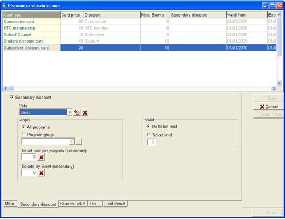This screenshot has width=285, height=219.
Task: Click the Subscriber discount cell in School Council row
Action: (112, 35)
